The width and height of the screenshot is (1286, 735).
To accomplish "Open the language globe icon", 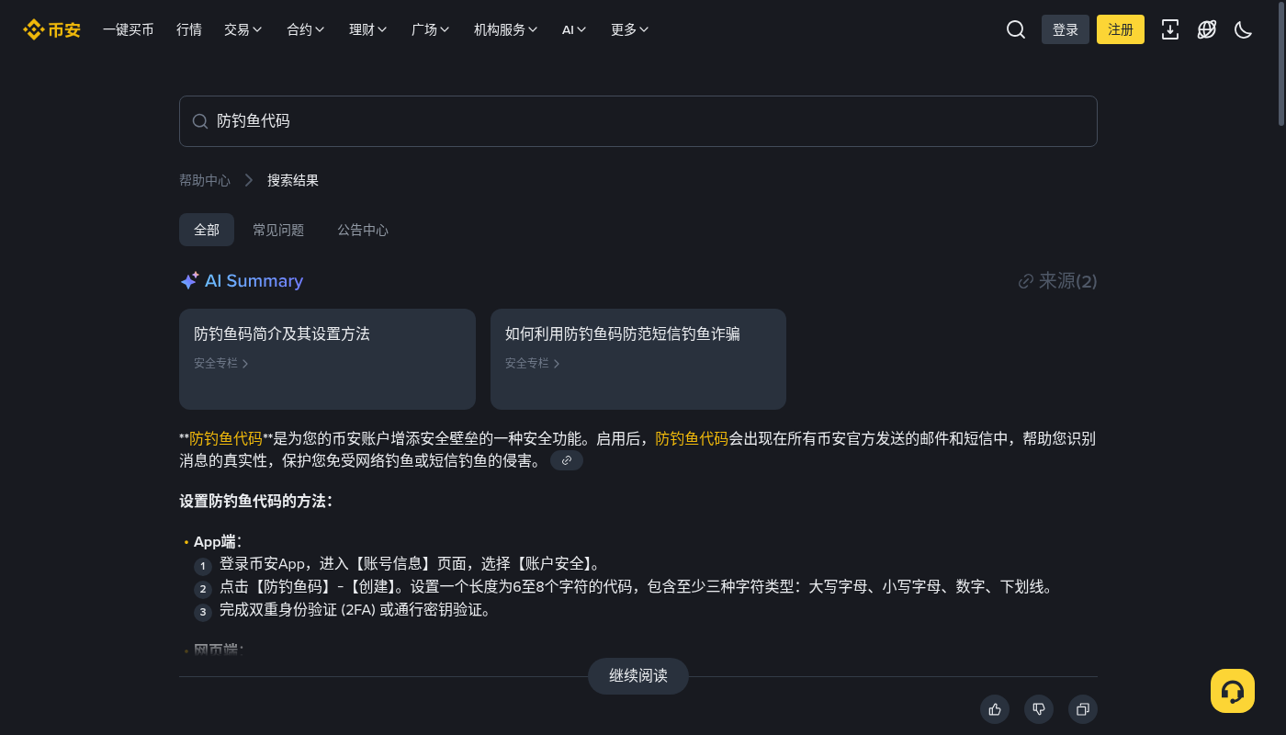I will [x=1207, y=29].
